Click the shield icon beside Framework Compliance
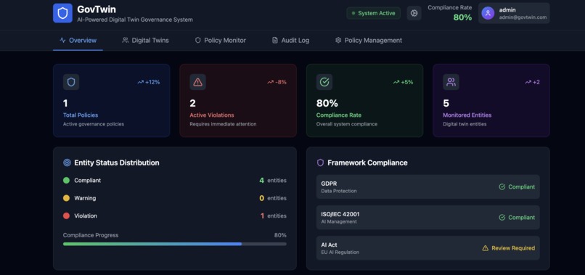The width and height of the screenshot is (585, 275). (320, 163)
